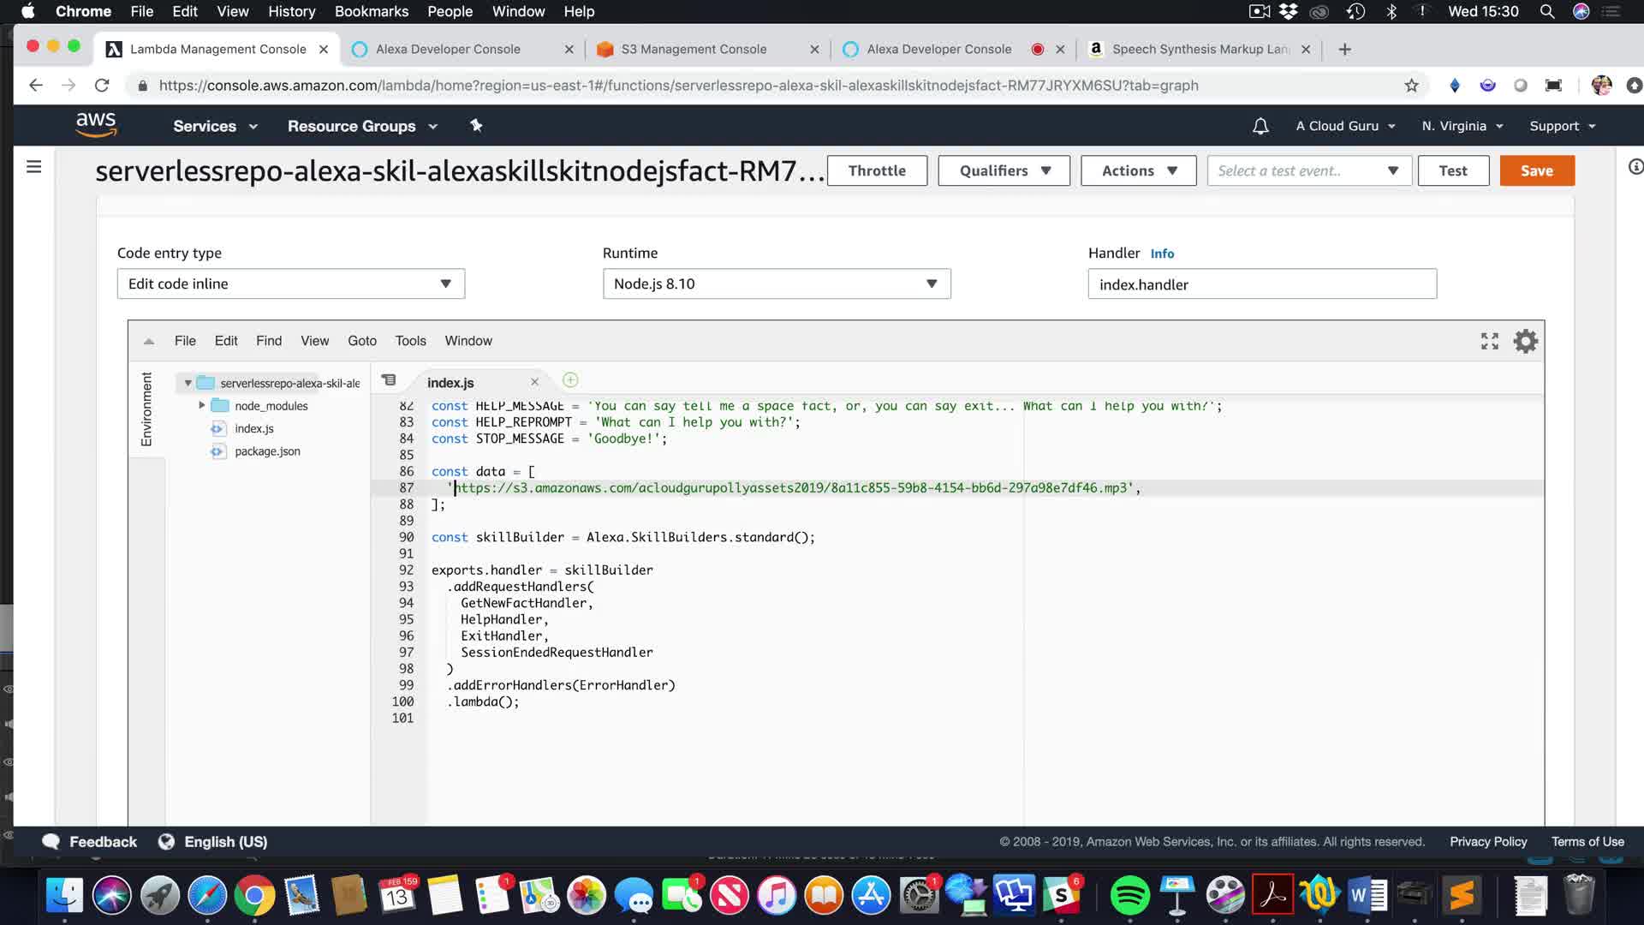The height and width of the screenshot is (925, 1644).
Task: Open AWS notifications bell
Action: (1260, 126)
